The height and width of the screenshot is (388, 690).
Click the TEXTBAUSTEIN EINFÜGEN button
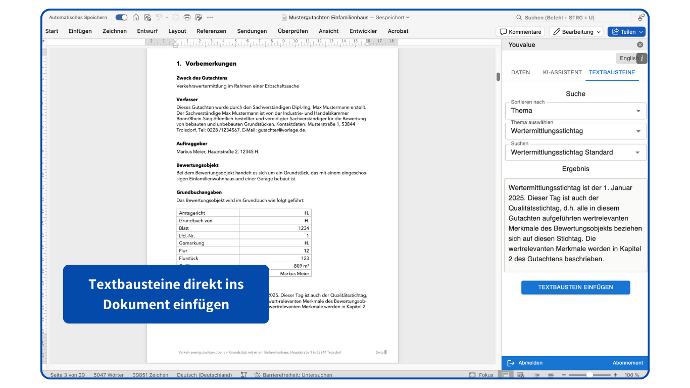click(x=575, y=287)
